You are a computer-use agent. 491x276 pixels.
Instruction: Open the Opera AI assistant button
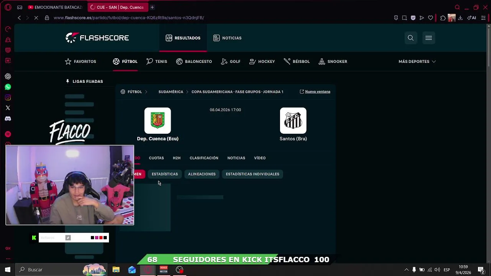point(471,18)
